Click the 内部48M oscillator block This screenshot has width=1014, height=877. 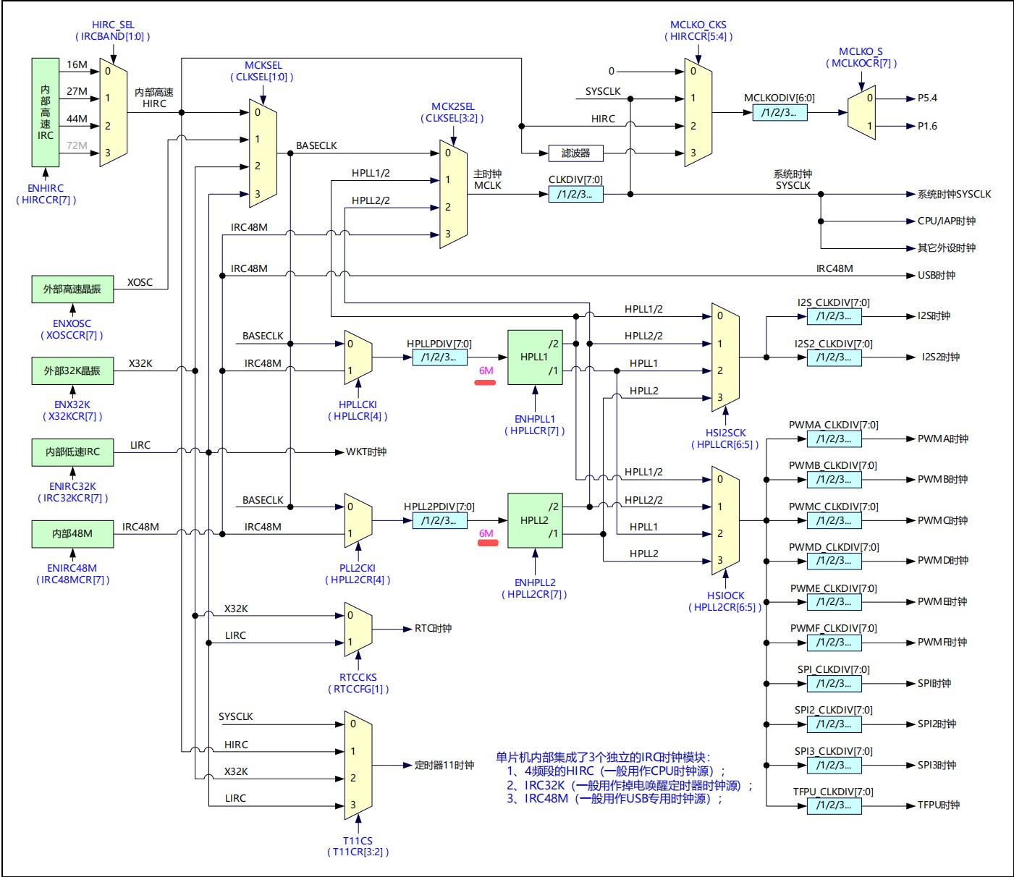pos(72,533)
